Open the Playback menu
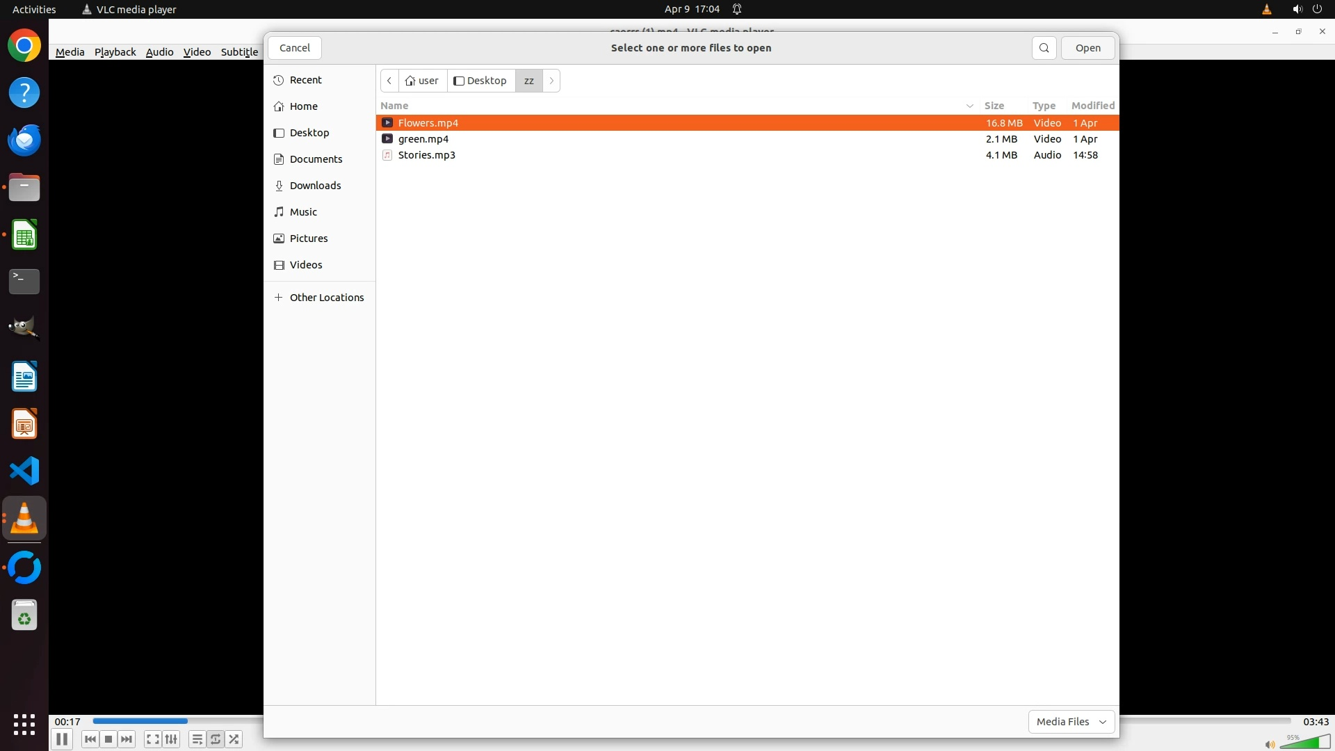Screen dimensions: 1335x751 click(115, 52)
